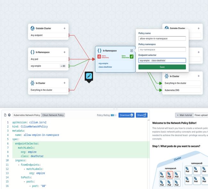Select the org=empire rule in left In Namespace
The width and height of the screenshot is (208, 189).
48,66
